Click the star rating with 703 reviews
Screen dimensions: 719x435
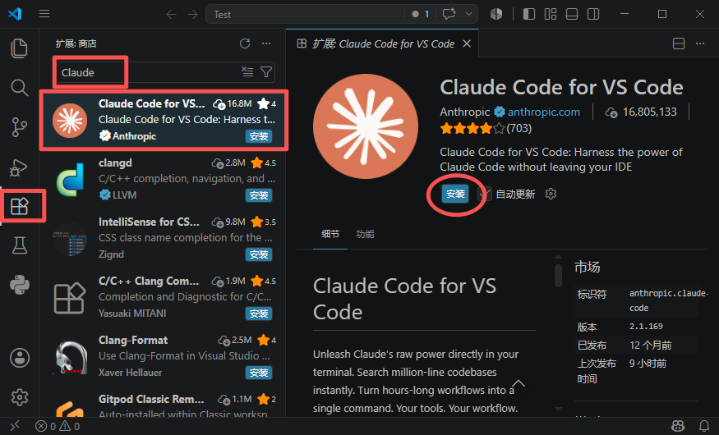point(486,128)
